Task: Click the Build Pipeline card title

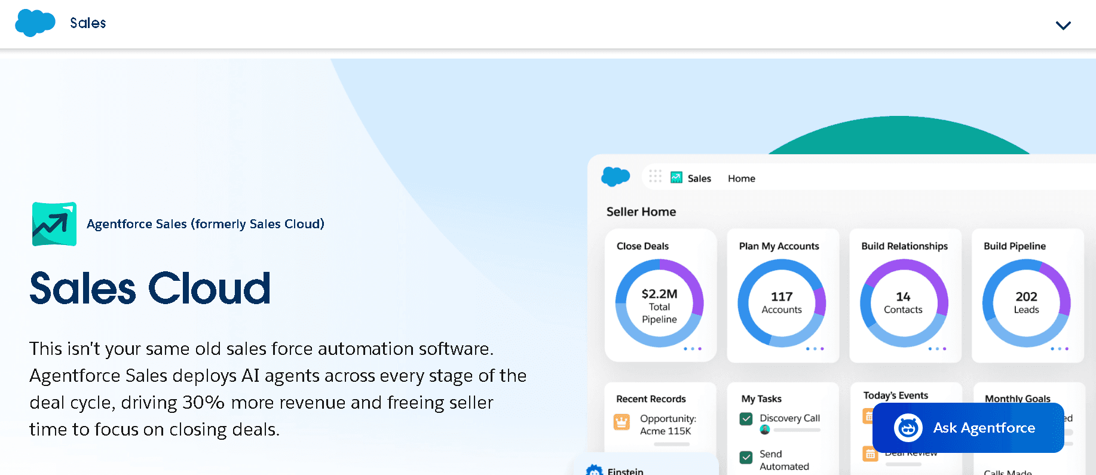Action: click(x=1015, y=246)
